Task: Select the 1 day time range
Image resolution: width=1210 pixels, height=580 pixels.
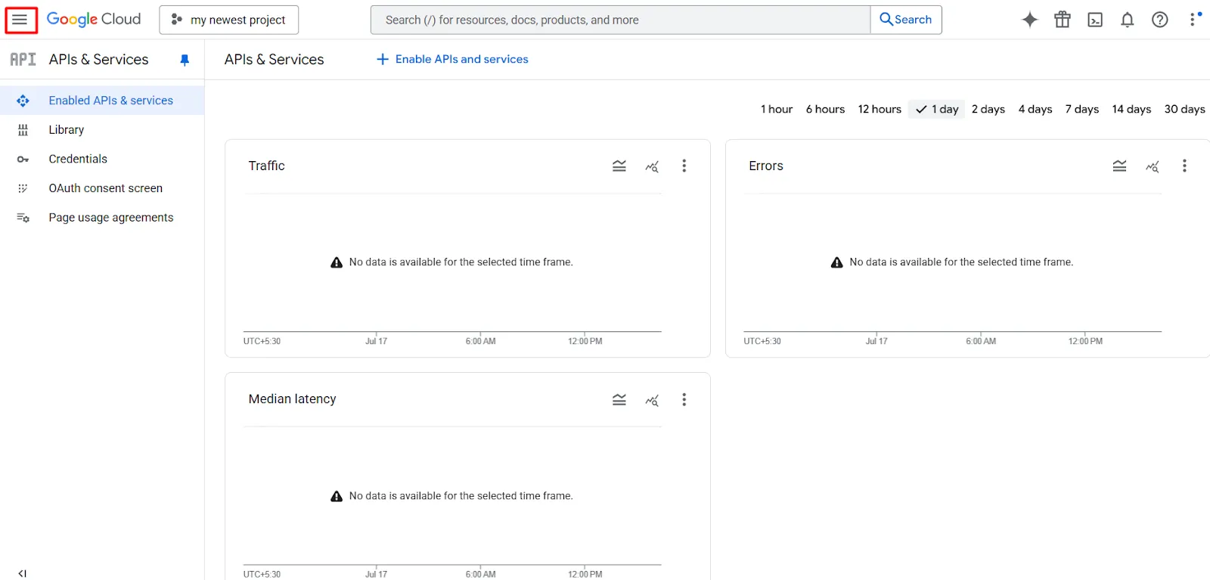Action: [x=937, y=109]
